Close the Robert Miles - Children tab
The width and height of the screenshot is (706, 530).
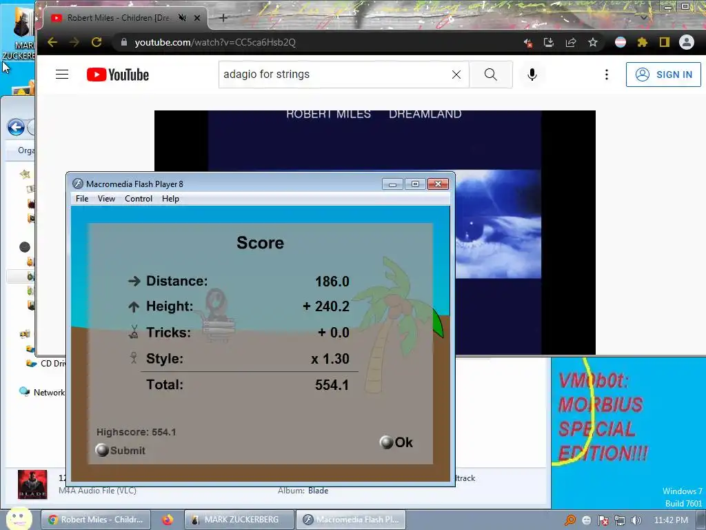197,18
